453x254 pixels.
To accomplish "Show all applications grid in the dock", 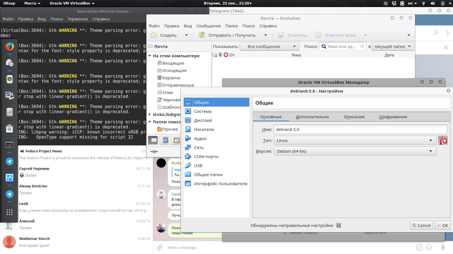I will 10,212.
